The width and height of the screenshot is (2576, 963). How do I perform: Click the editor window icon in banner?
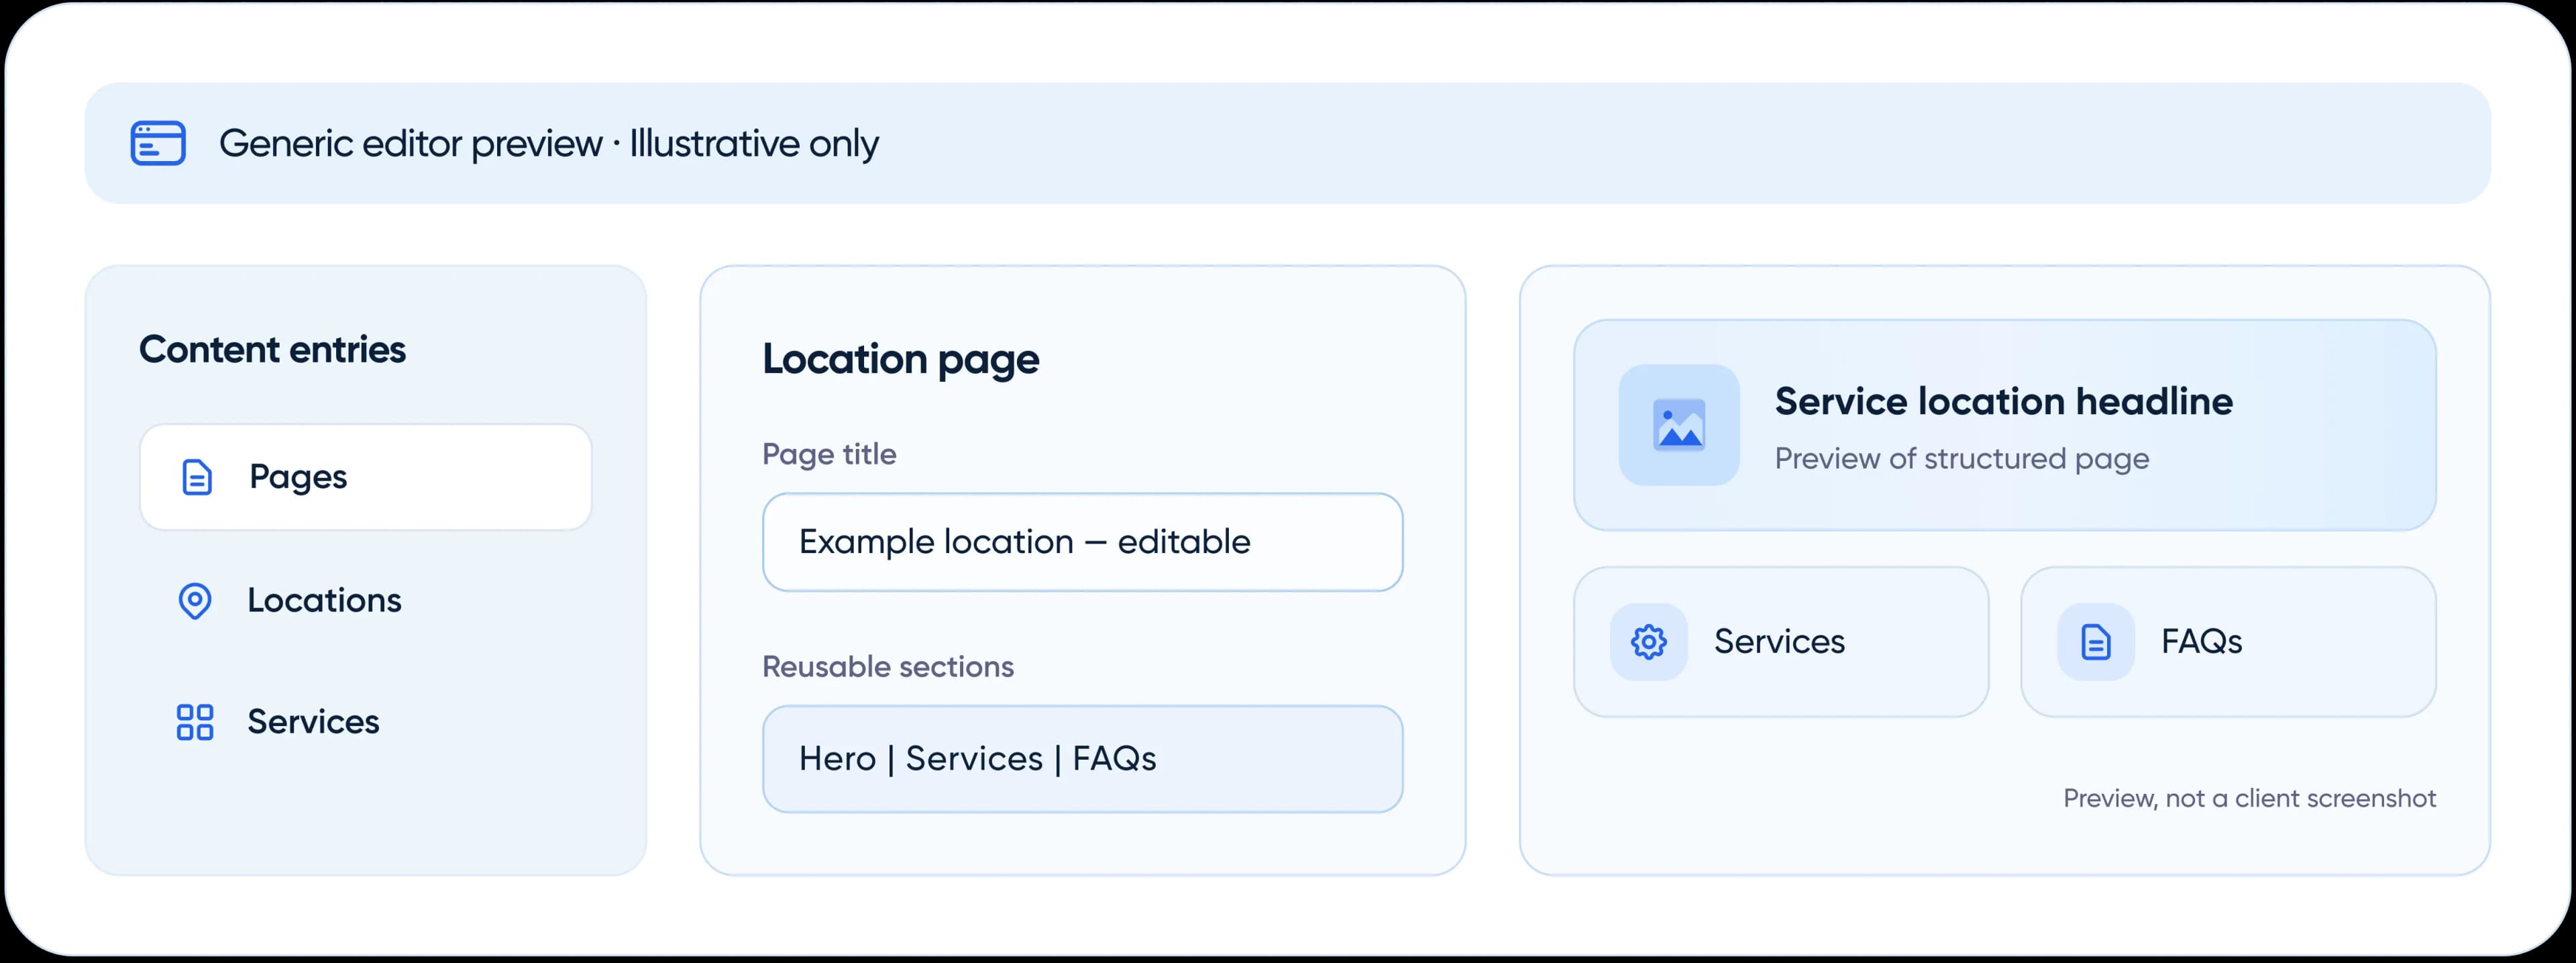158,143
